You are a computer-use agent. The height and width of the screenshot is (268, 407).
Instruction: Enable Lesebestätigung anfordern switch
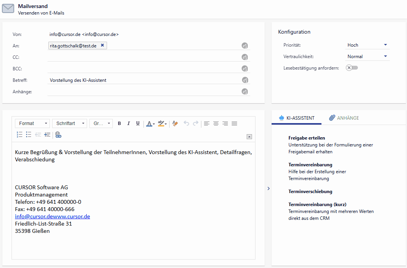(x=351, y=68)
